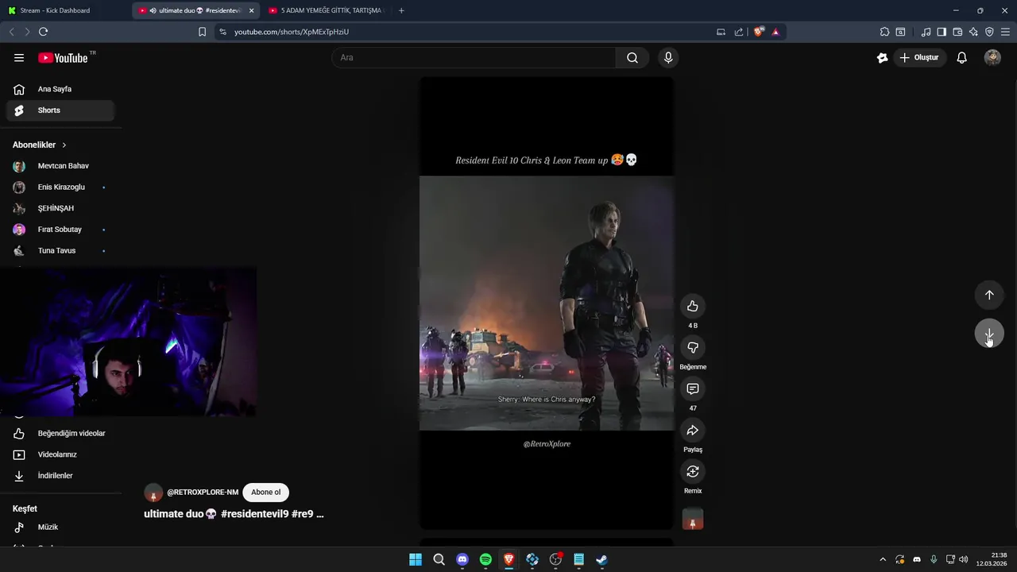Open Brave Shields lion icon
Image resolution: width=1017 pixels, height=572 pixels.
point(759,32)
